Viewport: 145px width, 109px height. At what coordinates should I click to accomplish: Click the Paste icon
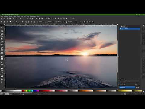pyautogui.click(x=33, y=19)
